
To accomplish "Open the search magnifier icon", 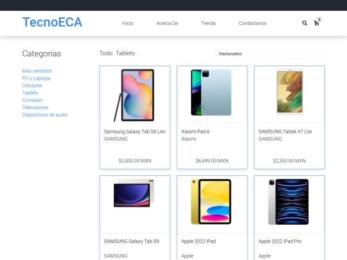I will coord(305,23).
